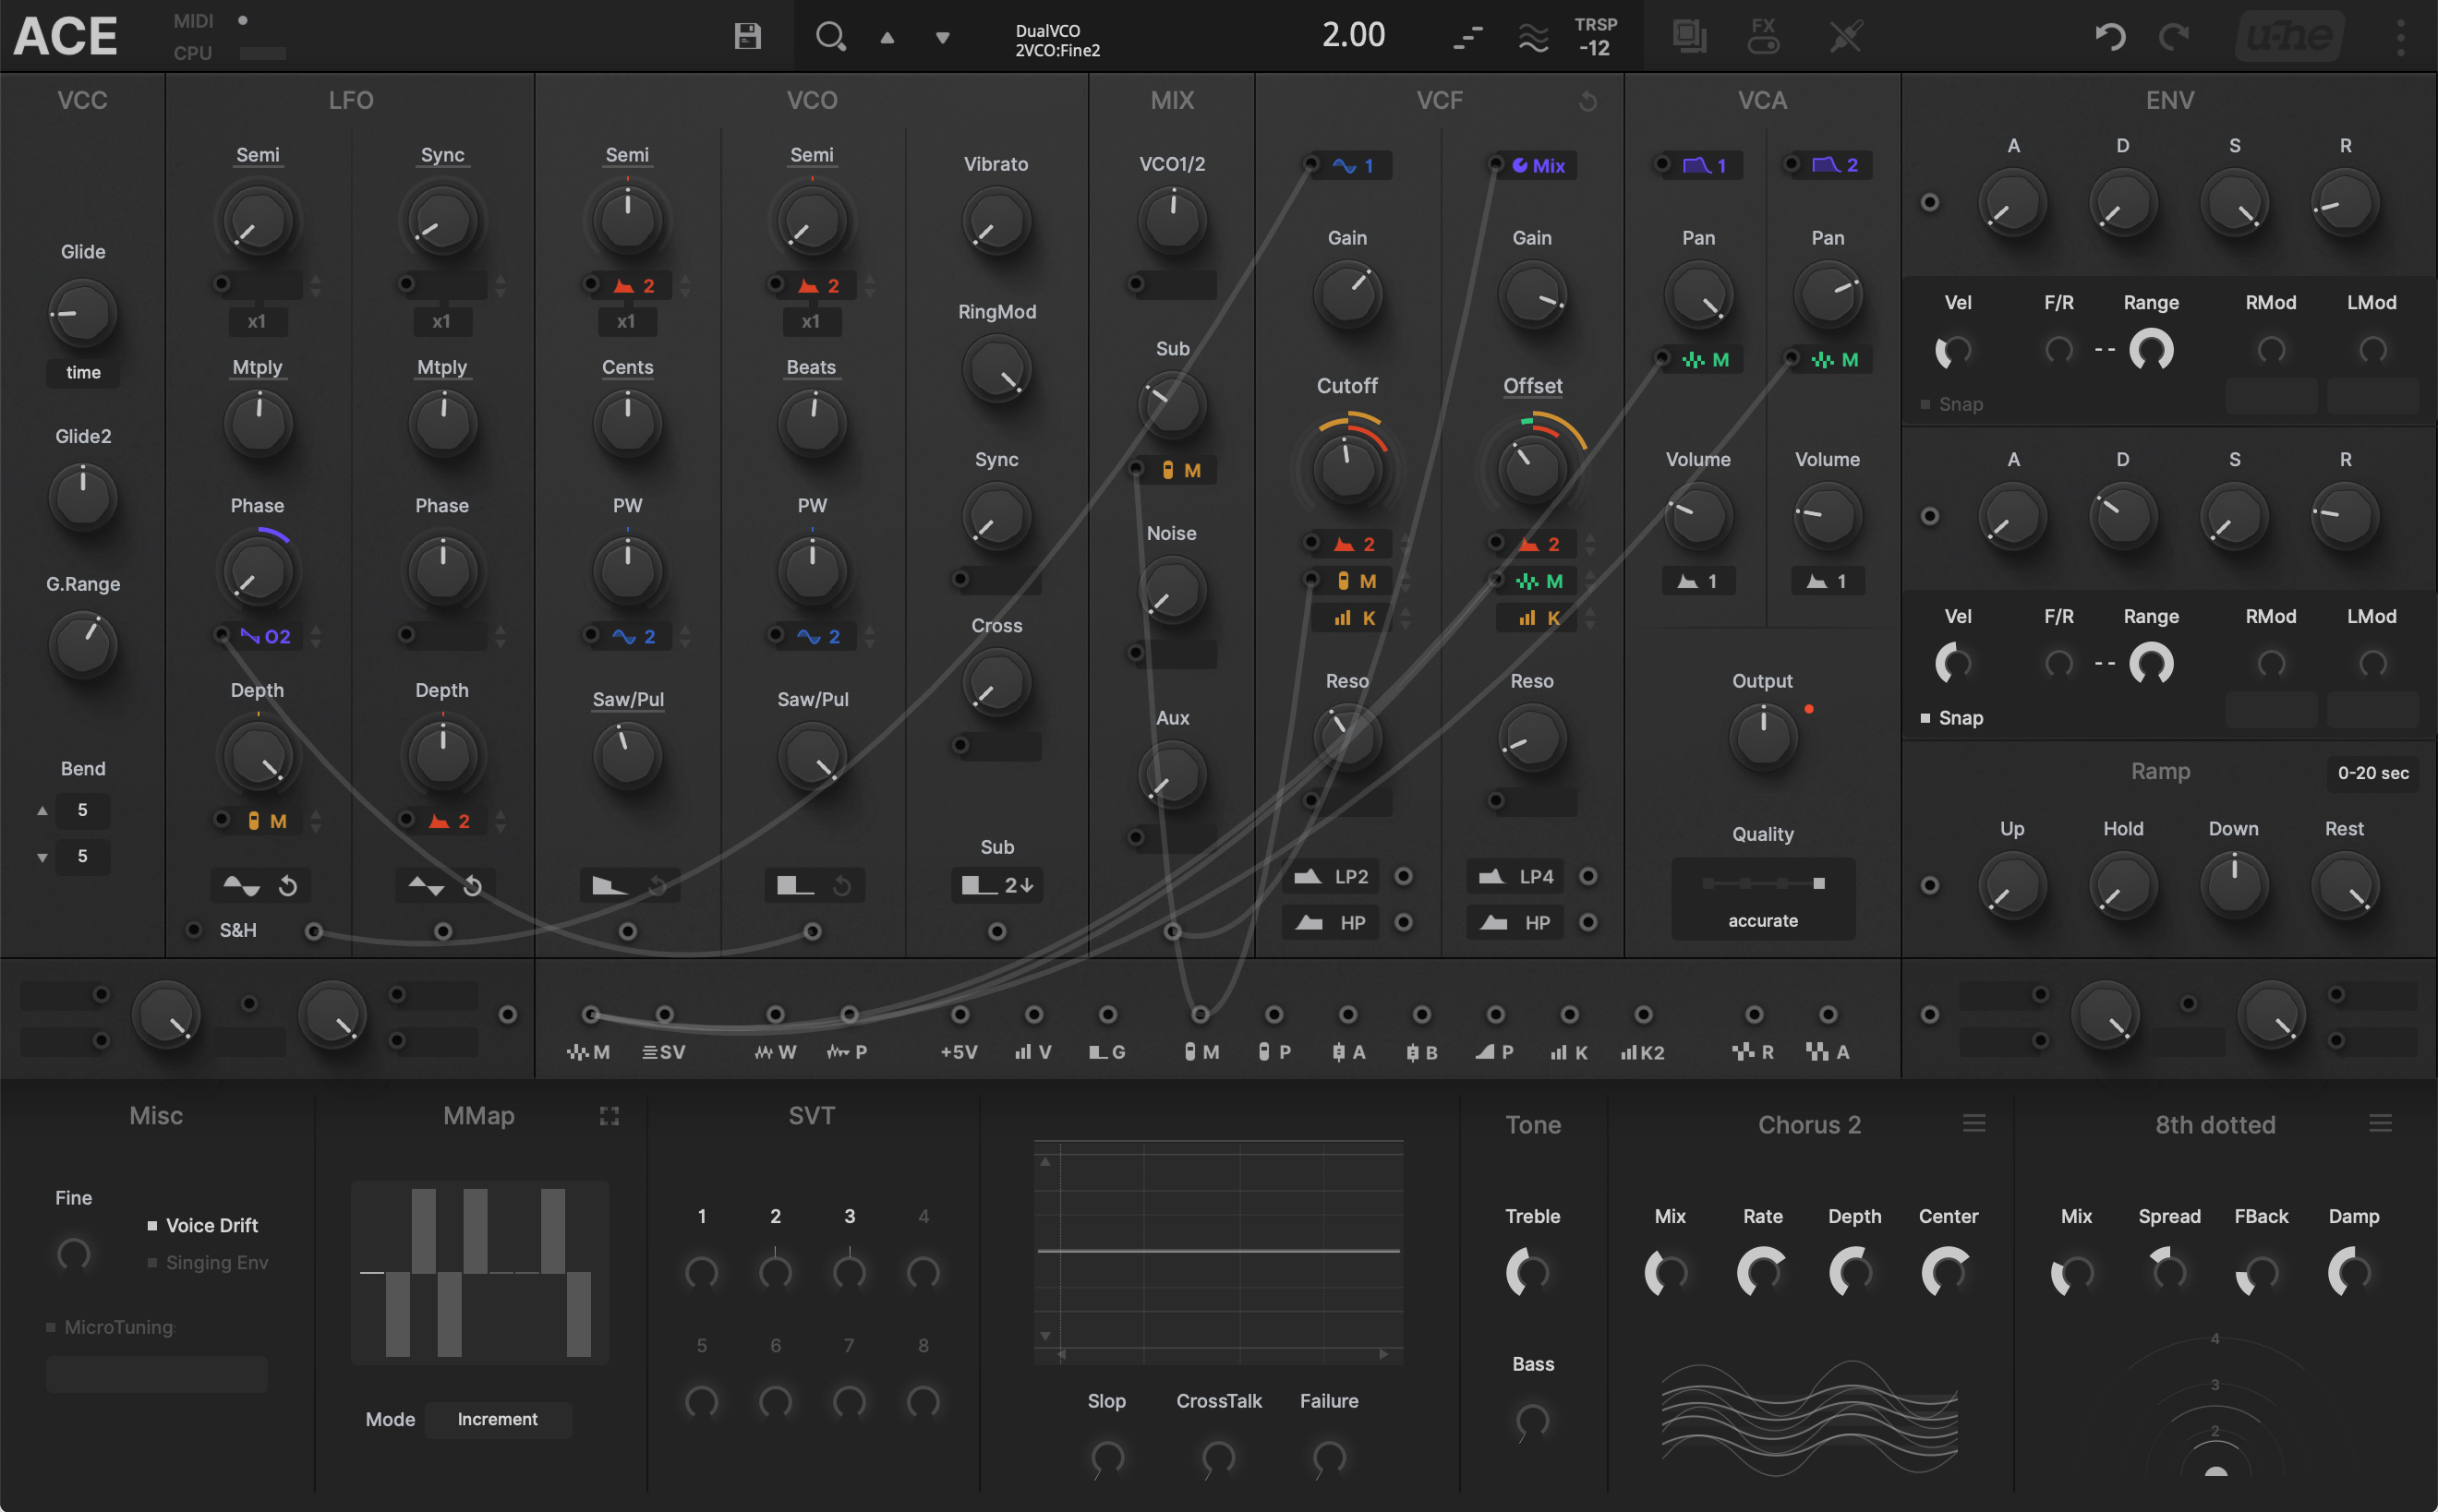Open the preset browser magnifier icon
The height and width of the screenshot is (1512, 2438).
(830, 37)
